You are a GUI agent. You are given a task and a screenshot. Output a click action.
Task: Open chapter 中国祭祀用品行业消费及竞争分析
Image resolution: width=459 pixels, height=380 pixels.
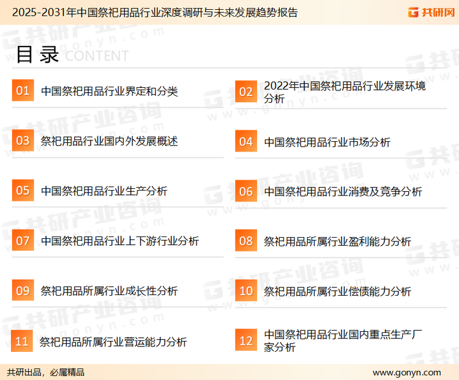[343, 192]
